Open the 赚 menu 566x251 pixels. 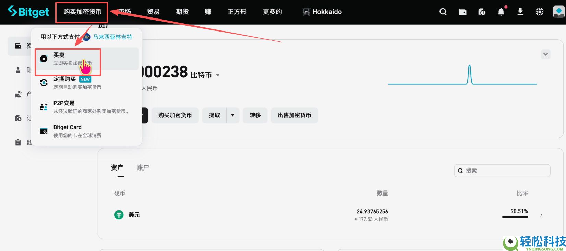tap(208, 12)
